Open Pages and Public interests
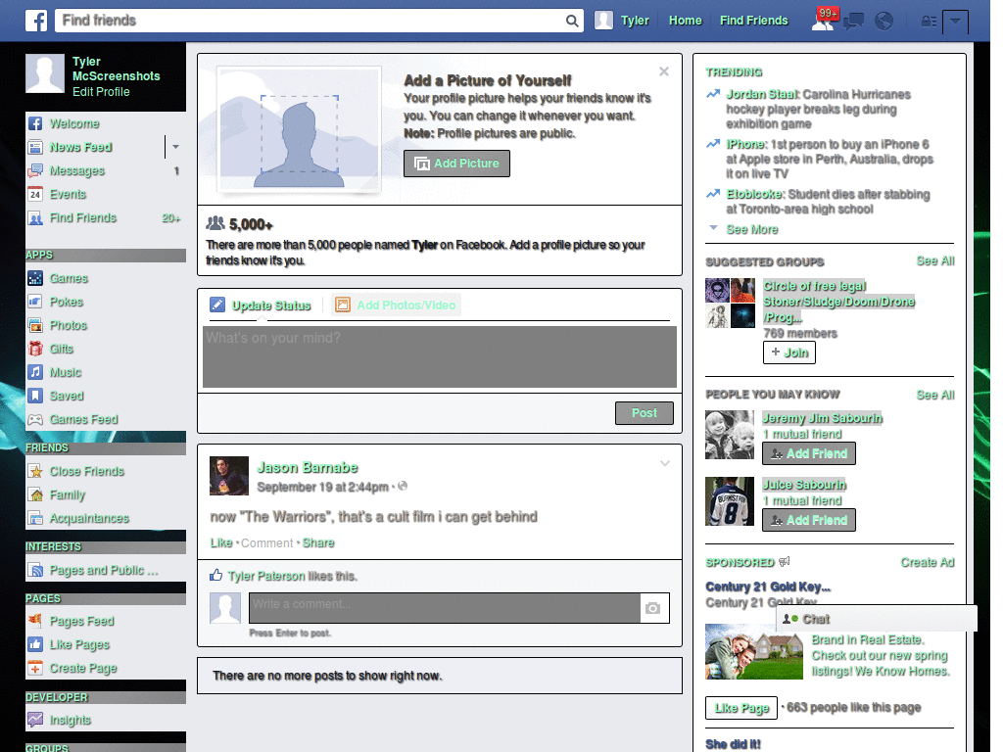Screen dimensions: 1003x752 [104, 571]
